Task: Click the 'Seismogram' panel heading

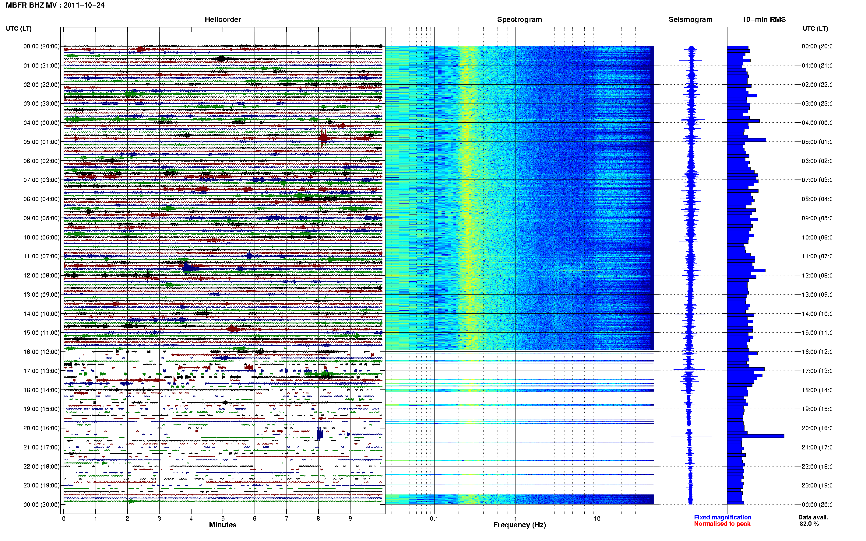Action: [x=690, y=20]
